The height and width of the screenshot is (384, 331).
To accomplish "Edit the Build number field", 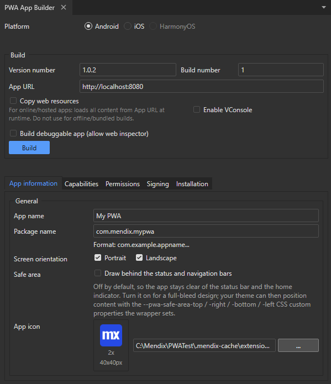I will click(281, 70).
